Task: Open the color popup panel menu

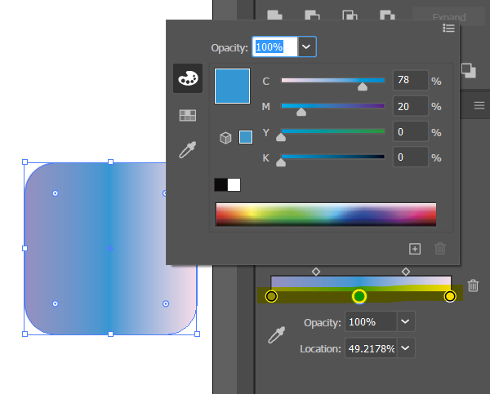Action: click(448, 29)
